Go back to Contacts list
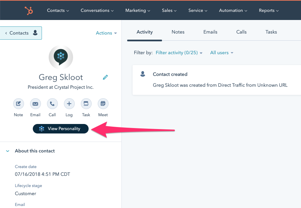The width and height of the screenshot is (301, 208). 21,33
